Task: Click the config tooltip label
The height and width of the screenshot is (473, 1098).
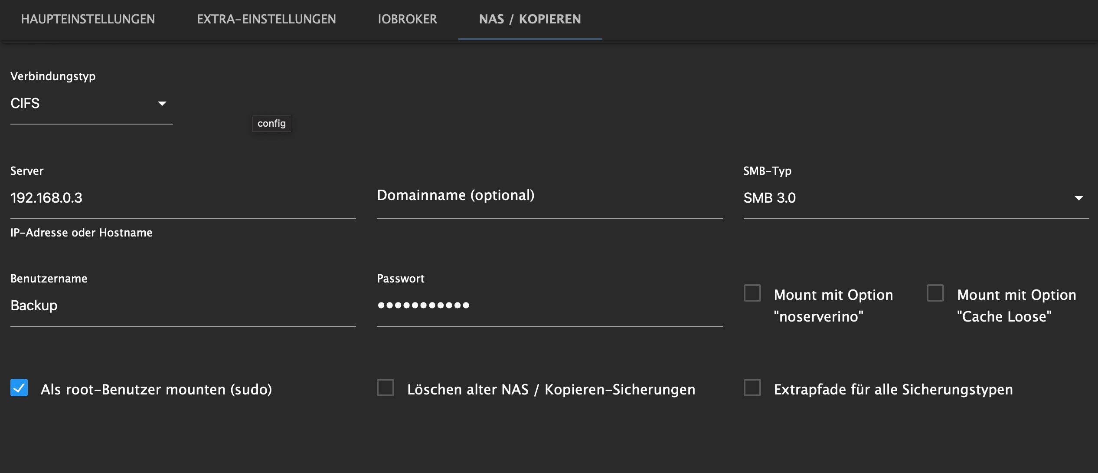Action: click(271, 124)
